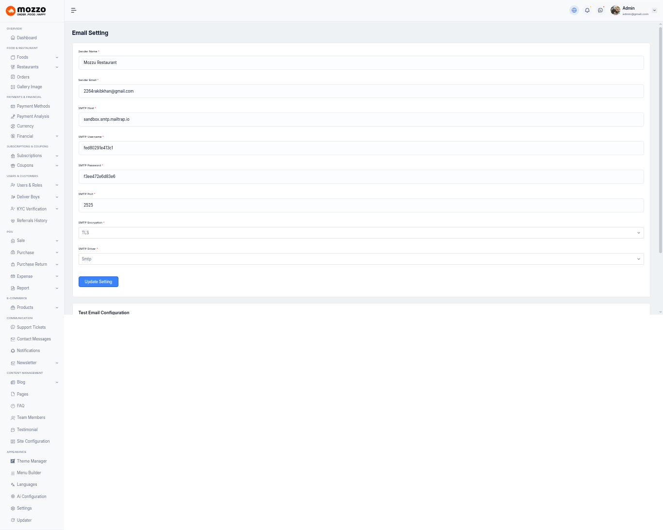This screenshot has width=663, height=530.
Task: Open the Gallery Image page
Action: point(29,87)
